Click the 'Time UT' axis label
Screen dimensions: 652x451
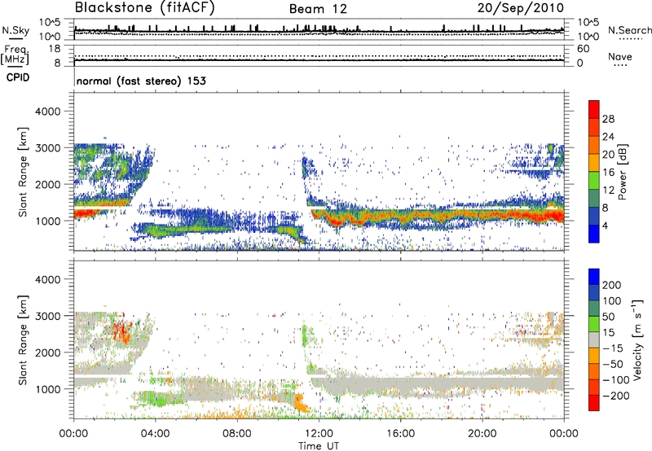coord(319,446)
